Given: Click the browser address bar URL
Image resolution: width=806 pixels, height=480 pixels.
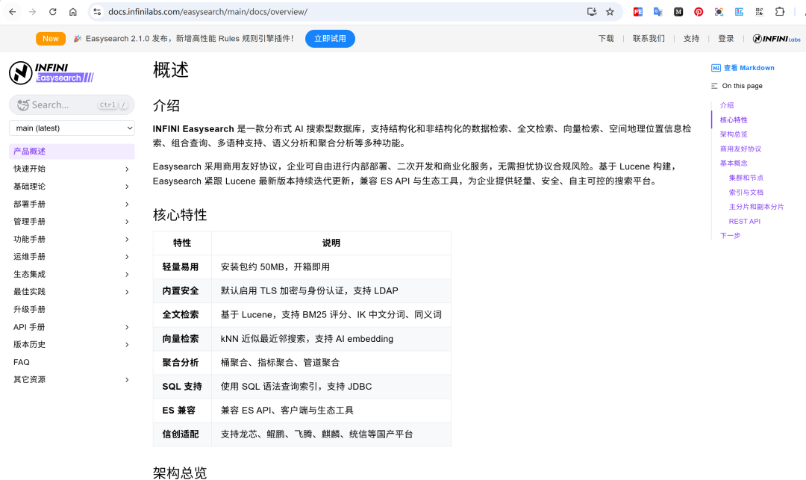Looking at the screenshot, I should (x=207, y=12).
